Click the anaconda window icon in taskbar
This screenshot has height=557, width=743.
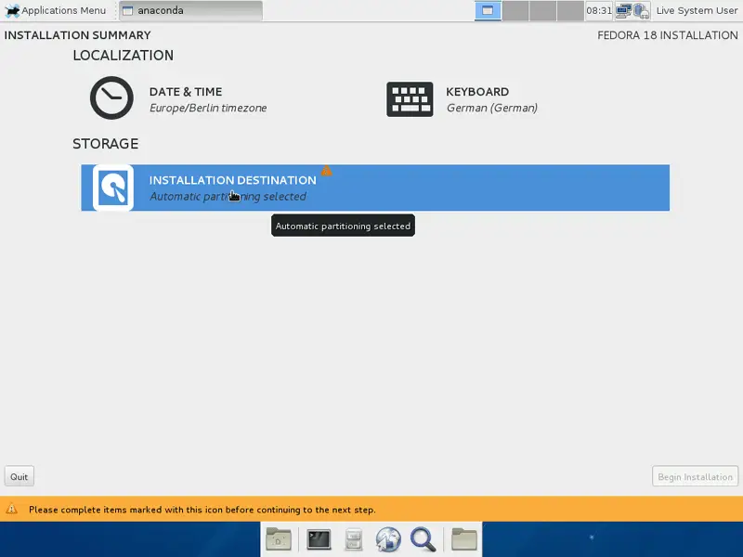pos(128,10)
